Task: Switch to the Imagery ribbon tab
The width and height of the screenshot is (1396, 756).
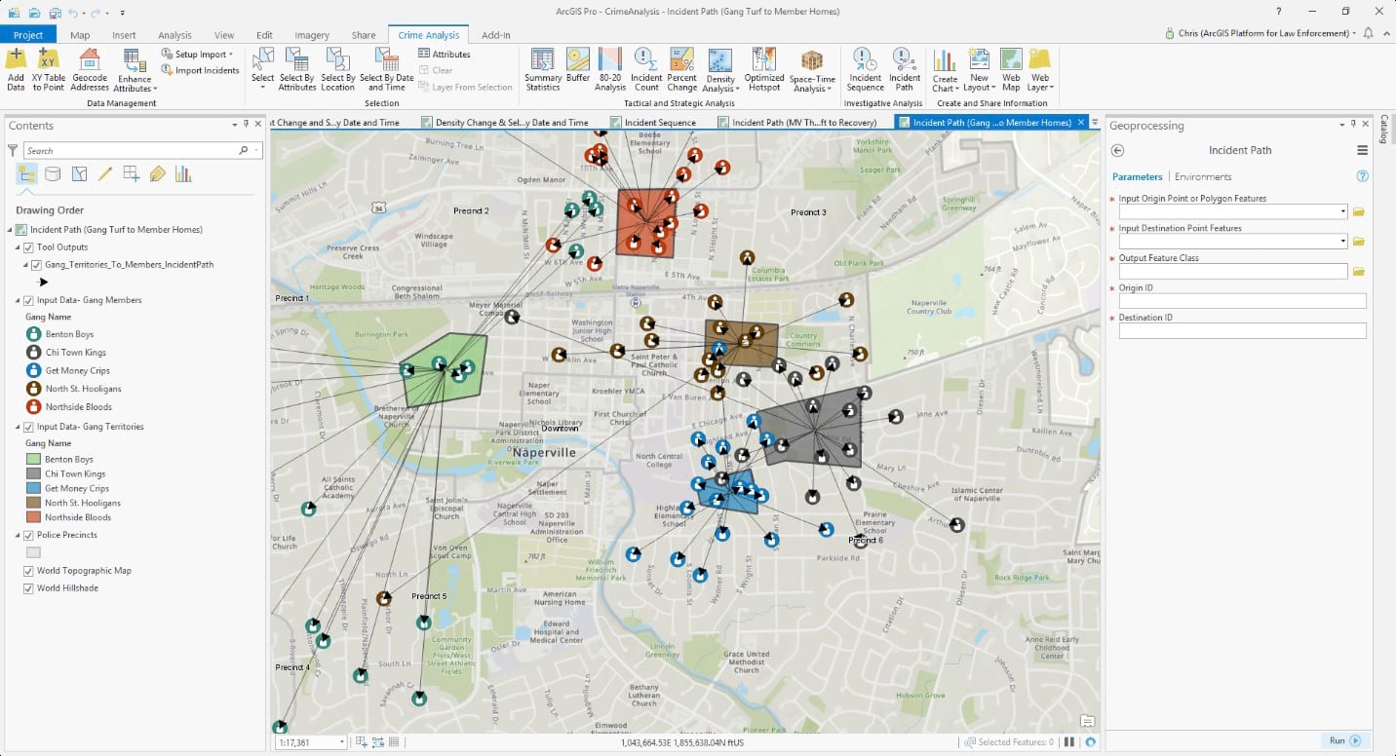Action: coord(312,35)
